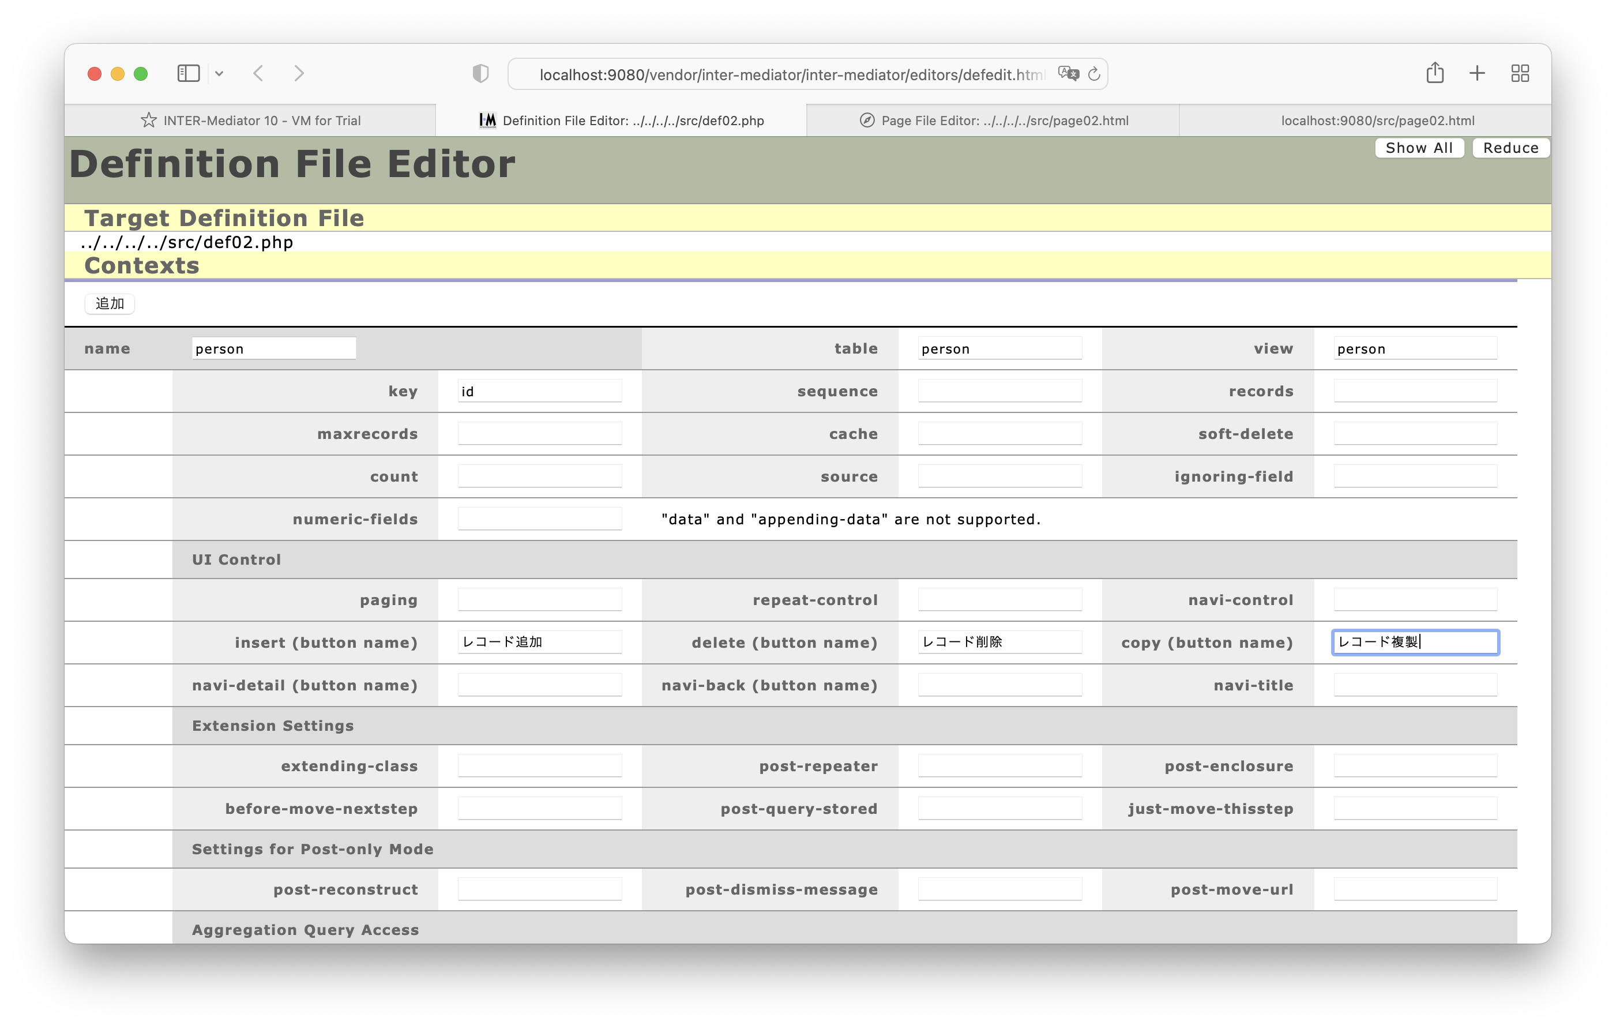Viewport: 1616px width, 1029px height.
Task: Click the copy button name field レコード複製
Action: (x=1415, y=643)
